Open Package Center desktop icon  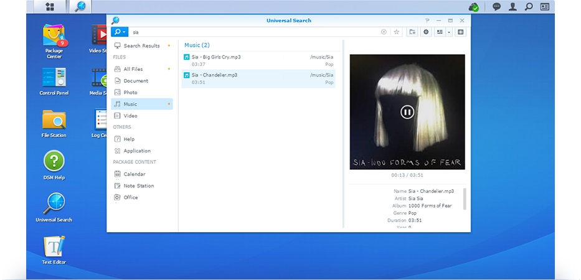click(x=54, y=42)
